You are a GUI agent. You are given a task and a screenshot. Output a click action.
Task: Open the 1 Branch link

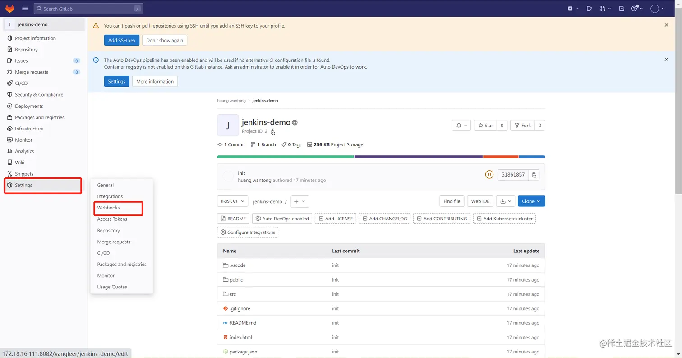click(263, 144)
